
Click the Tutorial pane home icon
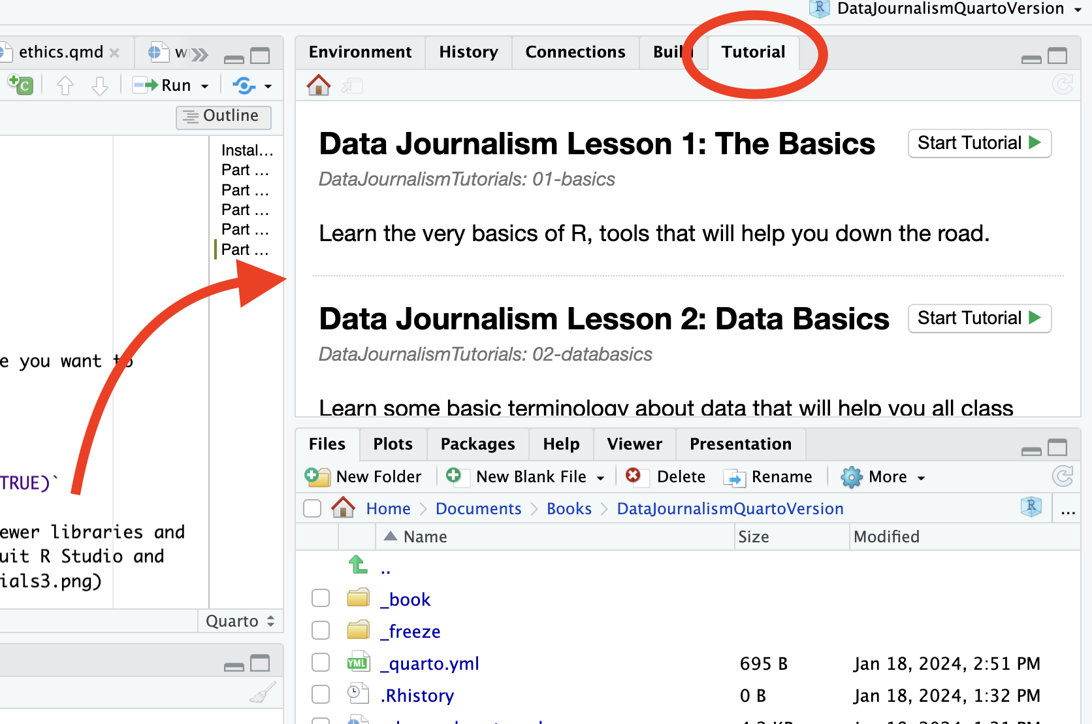(319, 85)
